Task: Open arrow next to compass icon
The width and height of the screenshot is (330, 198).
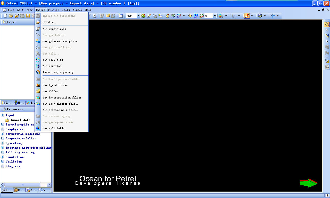Action: (x=252, y=16)
